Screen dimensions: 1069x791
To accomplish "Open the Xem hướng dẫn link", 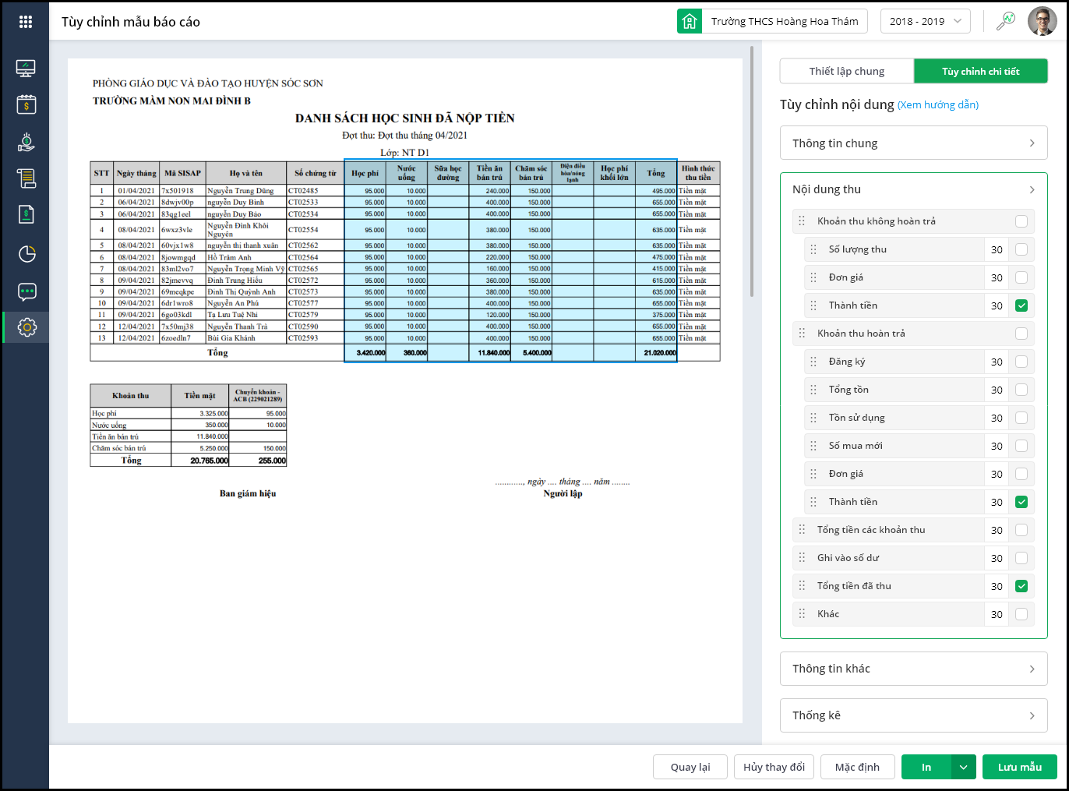I will tap(937, 104).
